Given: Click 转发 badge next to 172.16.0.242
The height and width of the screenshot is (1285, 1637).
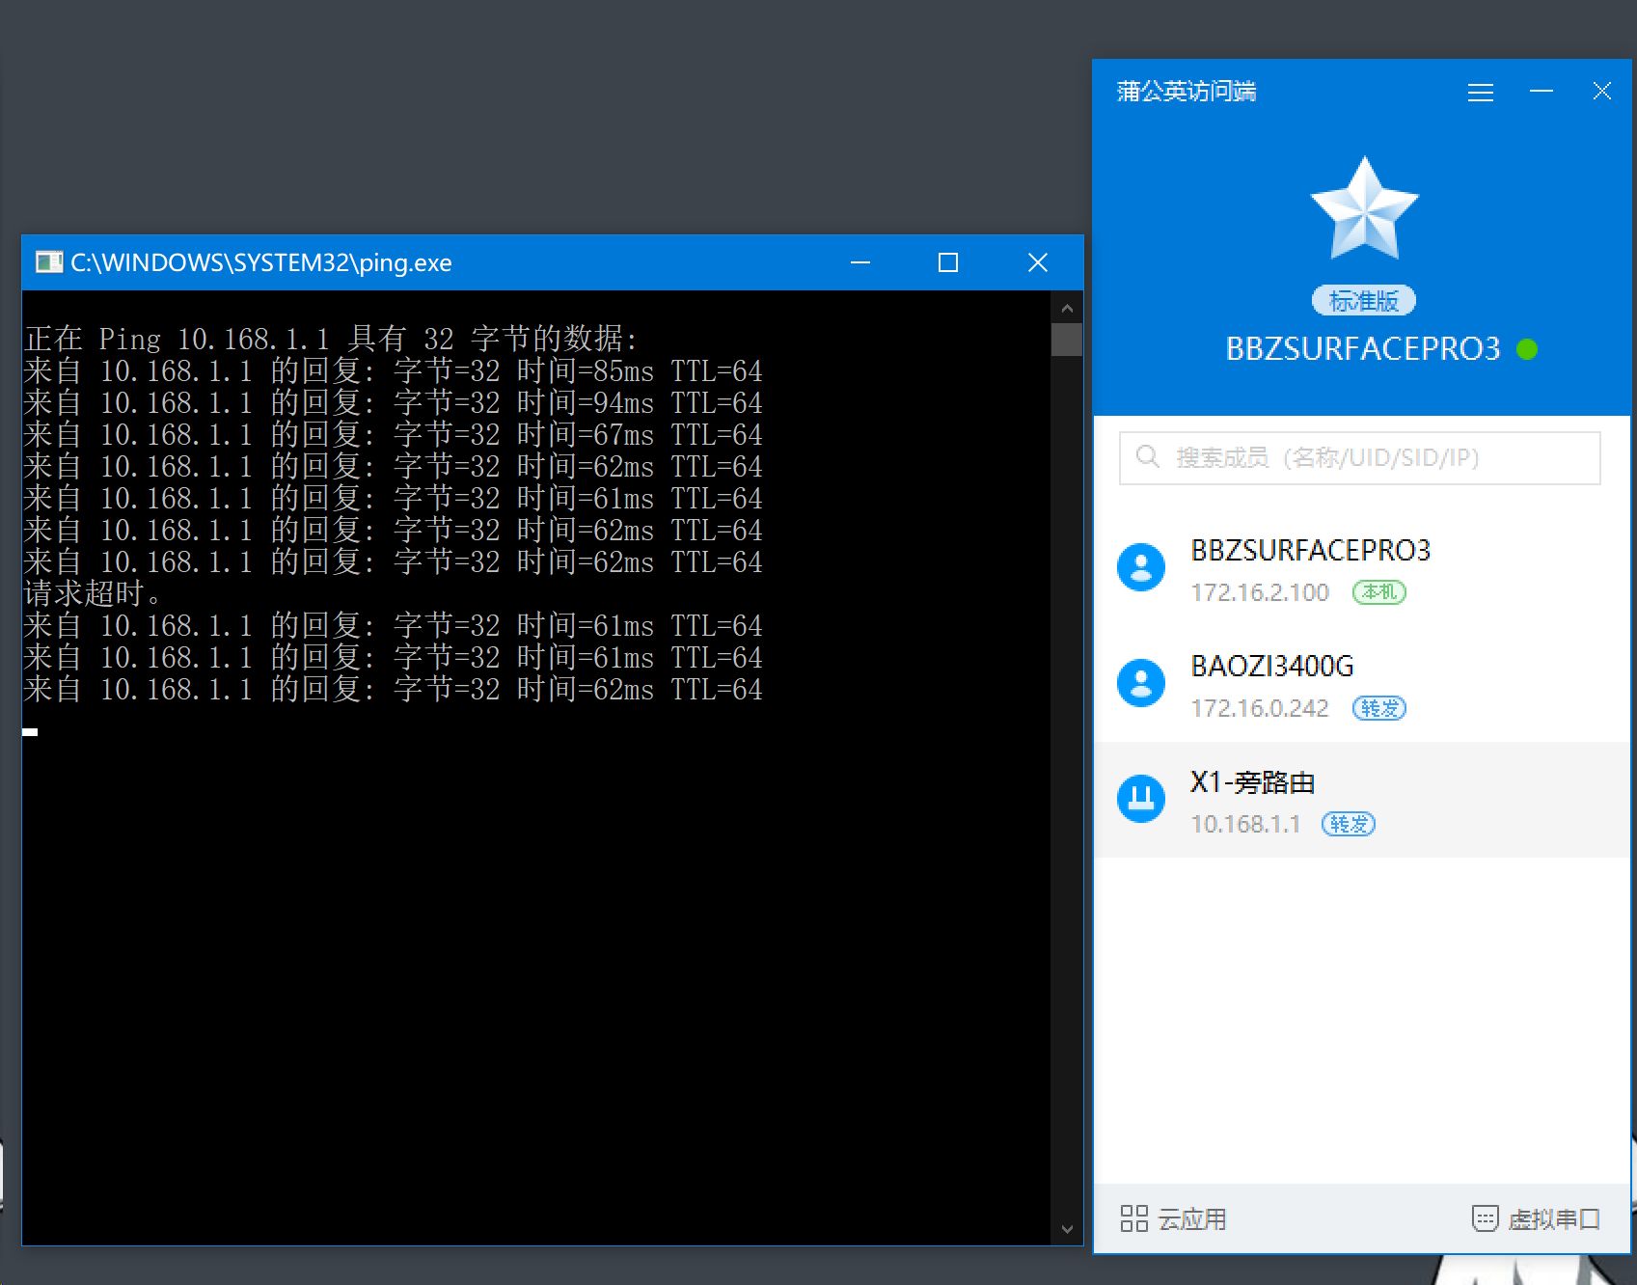Looking at the screenshot, I should pyautogui.click(x=1379, y=708).
